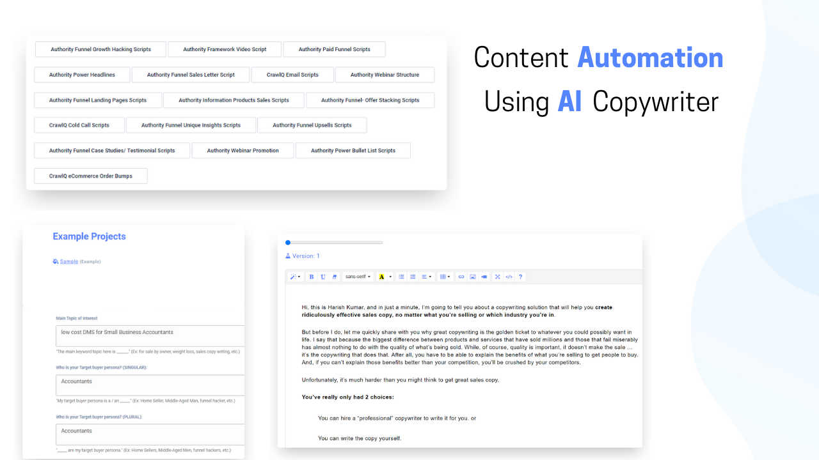The image size is (819, 460).
Task: Insert an unordered bullet list
Action: tap(402, 277)
